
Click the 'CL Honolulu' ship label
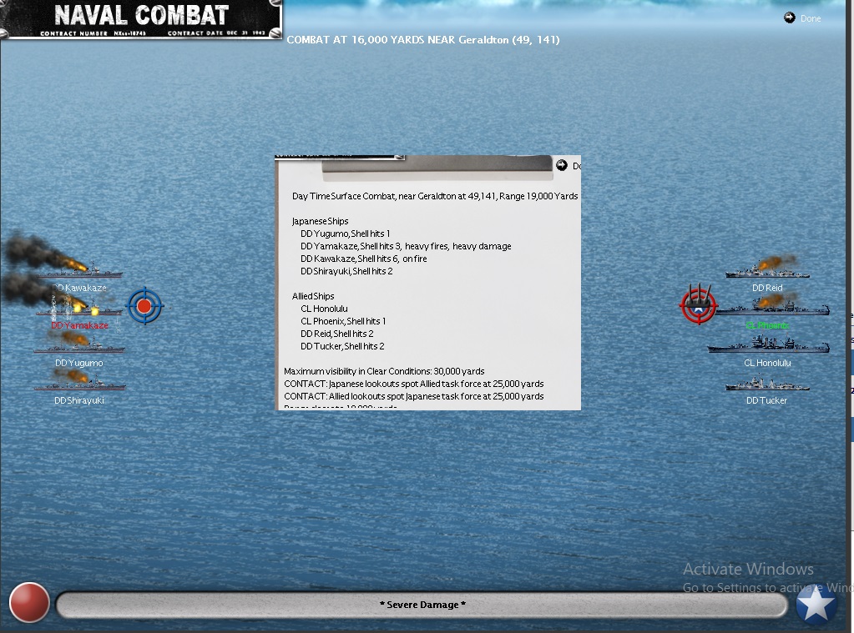pos(767,363)
